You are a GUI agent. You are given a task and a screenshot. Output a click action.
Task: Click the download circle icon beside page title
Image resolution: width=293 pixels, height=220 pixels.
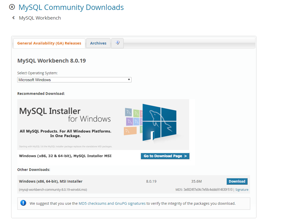[12, 7]
